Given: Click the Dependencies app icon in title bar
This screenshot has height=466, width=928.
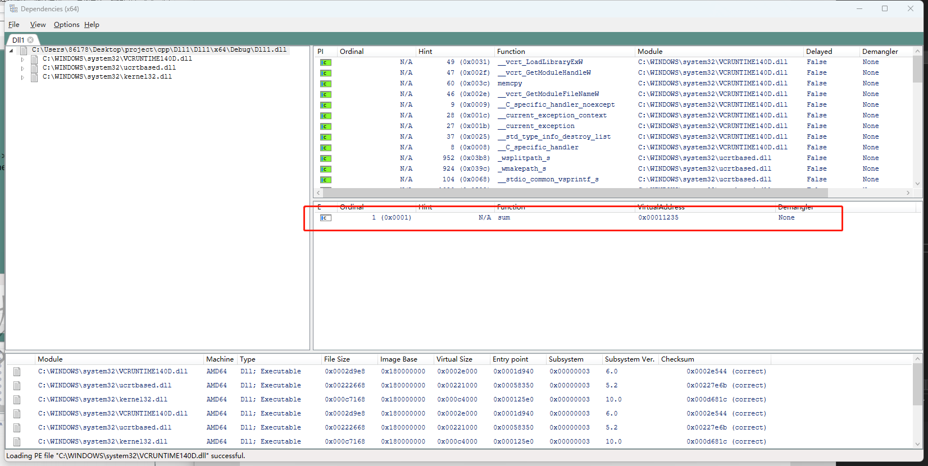Looking at the screenshot, I should point(13,8).
